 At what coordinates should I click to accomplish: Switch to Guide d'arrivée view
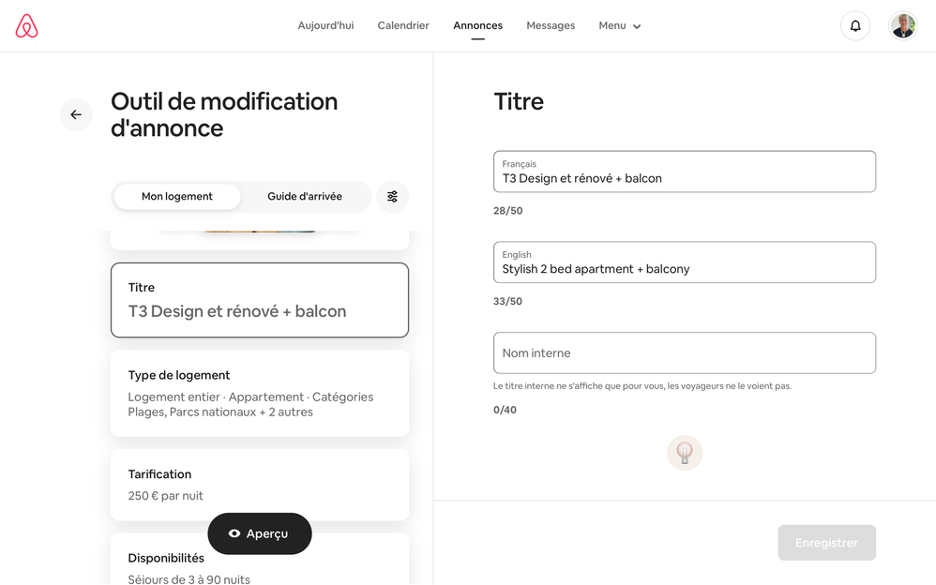(305, 197)
